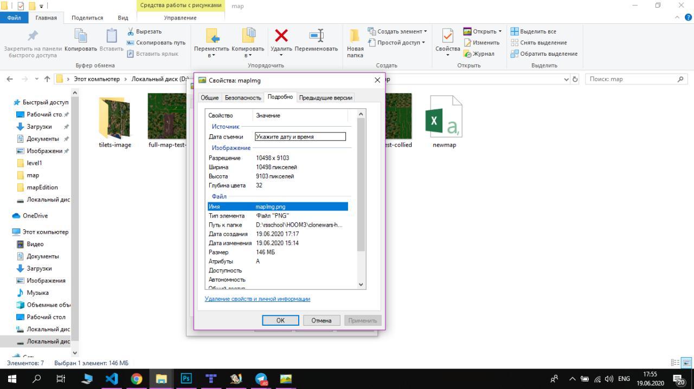Switch to the Вид ribbon tab
The image size is (694, 389).
click(x=123, y=17)
